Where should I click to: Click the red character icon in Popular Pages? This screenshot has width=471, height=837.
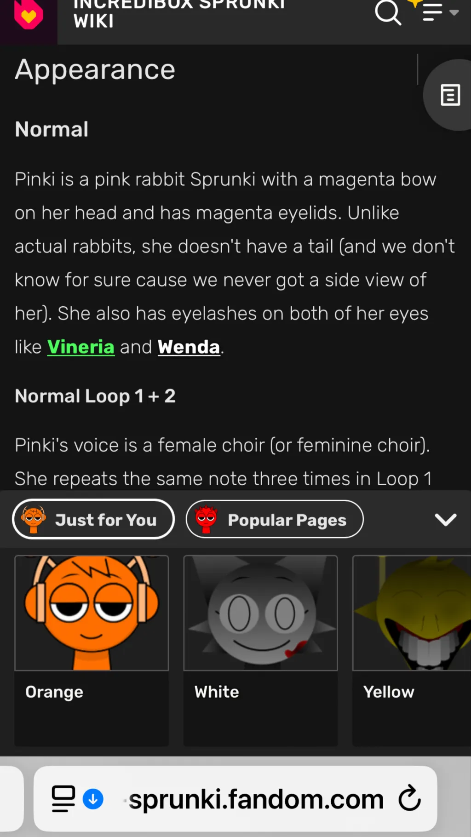click(x=206, y=519)
